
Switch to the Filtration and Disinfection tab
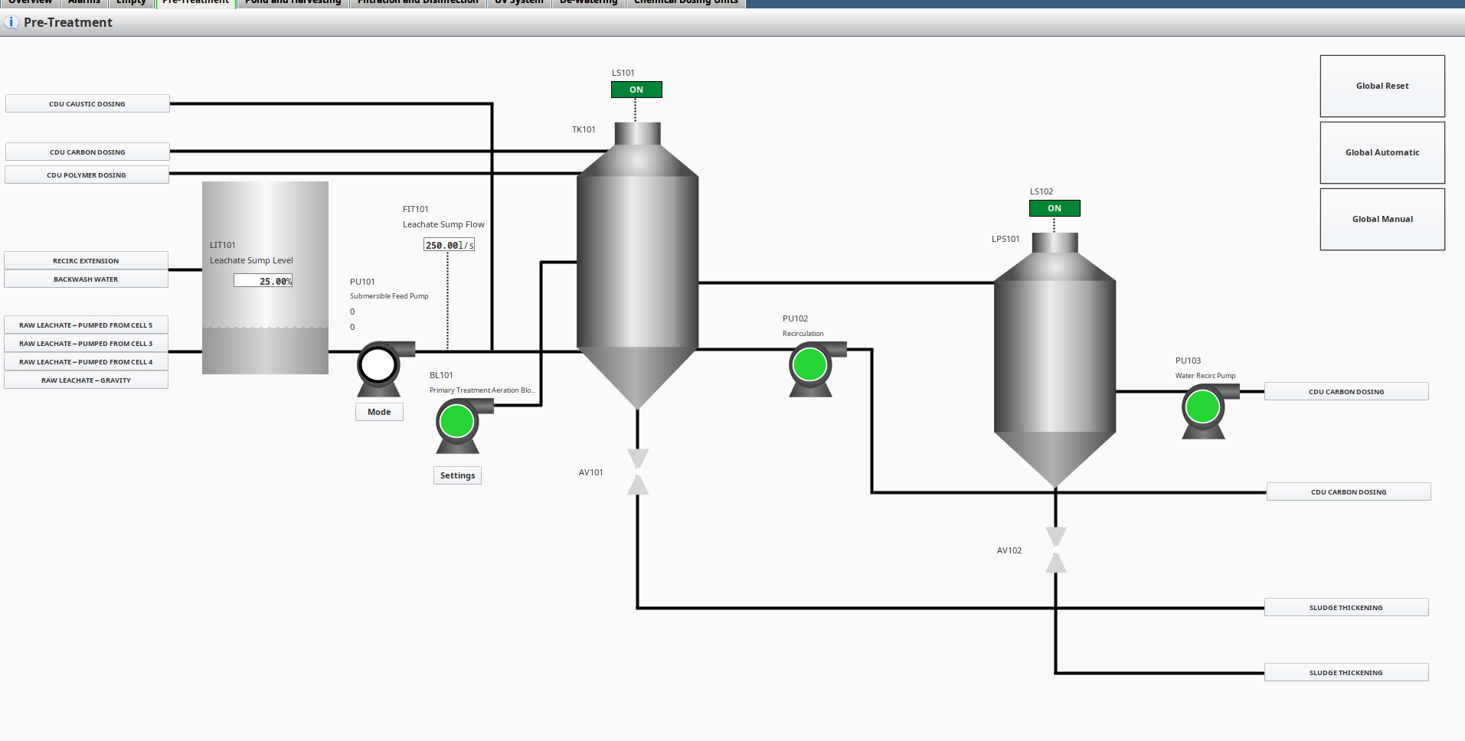click(418, 2)
